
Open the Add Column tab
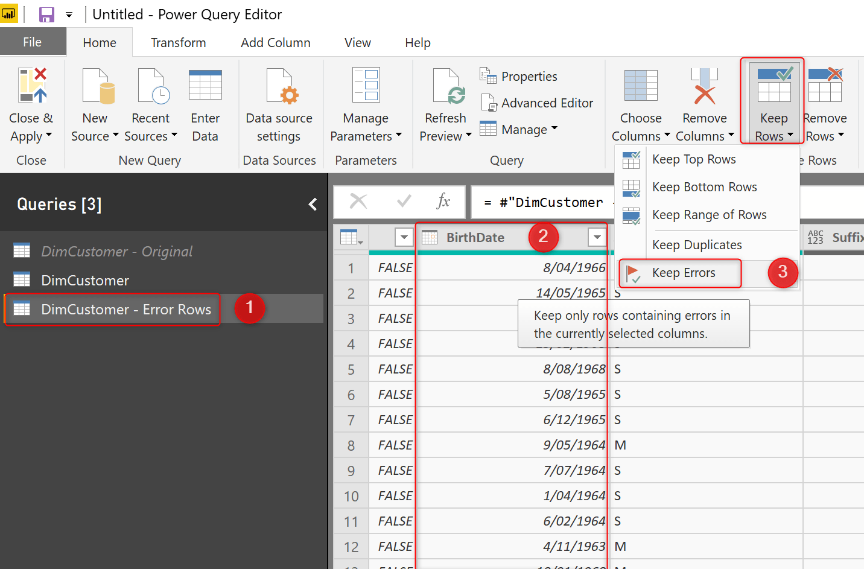(x=275, y=43)
